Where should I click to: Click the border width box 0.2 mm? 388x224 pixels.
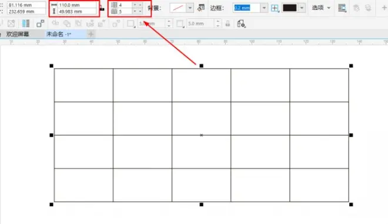[x=246, y=8]
